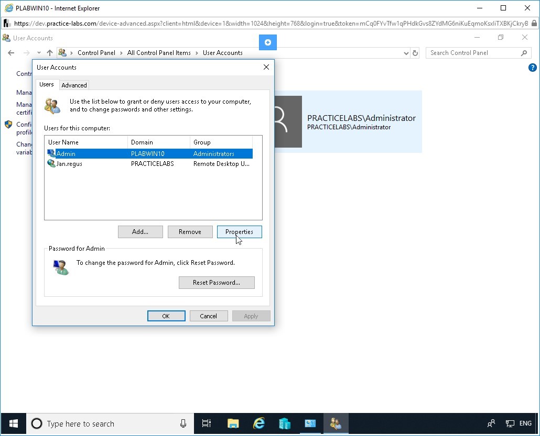Image resolution: width=540 pixels, height=436 pixels.
Task: Open Properties for the selected Admin user
Action: (240, 232)
